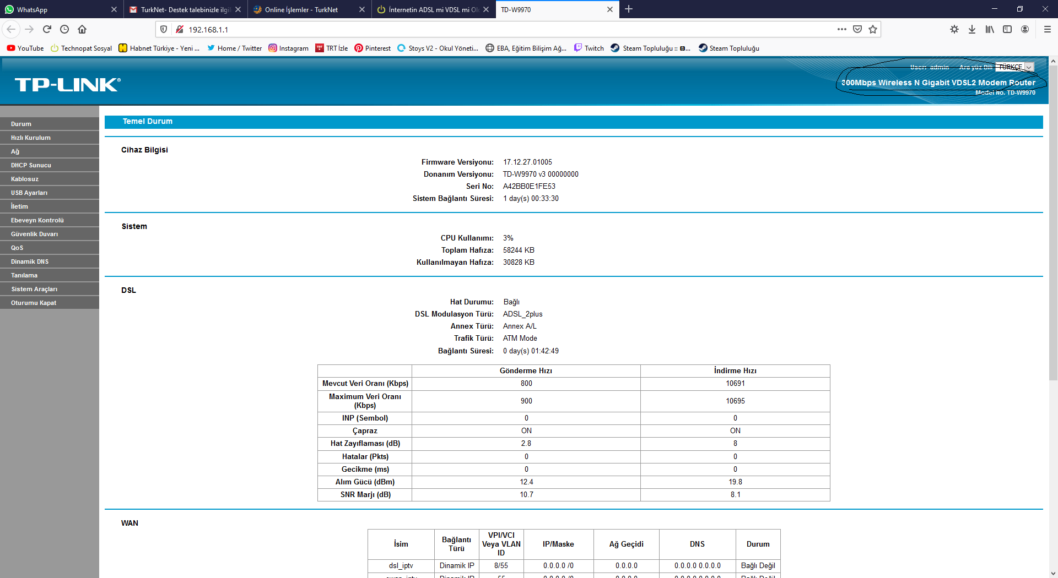1058x578 pixels.
Task: Open QoS menu item
Action: pos(50,248)
